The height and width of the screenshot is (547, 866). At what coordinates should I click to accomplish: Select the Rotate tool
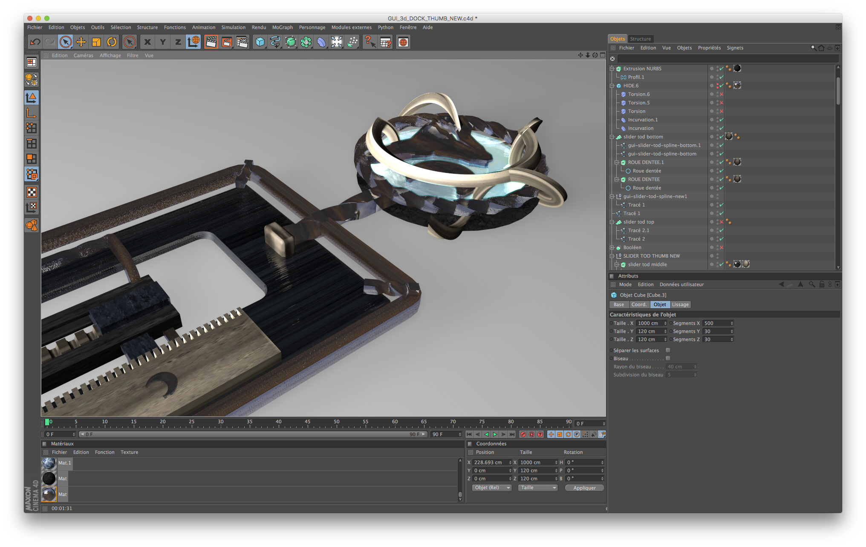[x=112, y=42]
